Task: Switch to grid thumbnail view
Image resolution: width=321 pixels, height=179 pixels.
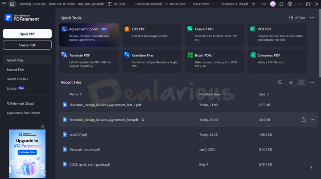Action: (301, 82)
